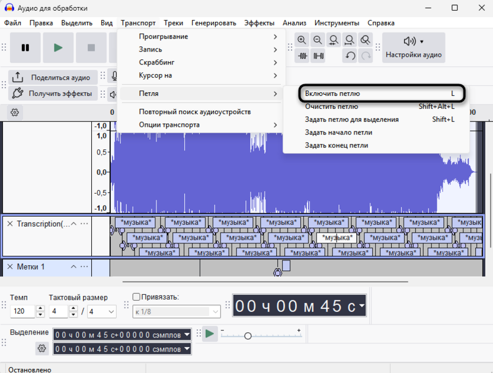Screen dimensions: 493x373
Task: Close the Transcription track
Action: click(10, 224)
